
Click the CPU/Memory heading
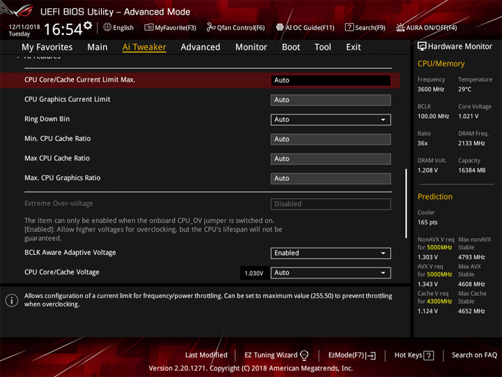point(441,64)
